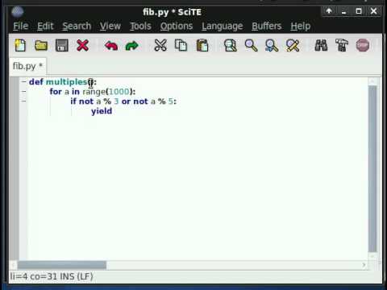
Task: Click the 'for' keyword on line two
Action: point(56,92)
